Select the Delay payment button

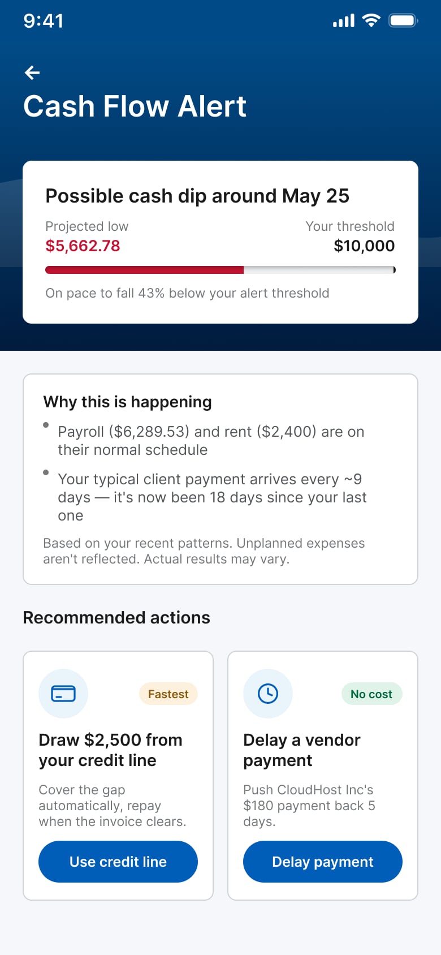(323, 862)
